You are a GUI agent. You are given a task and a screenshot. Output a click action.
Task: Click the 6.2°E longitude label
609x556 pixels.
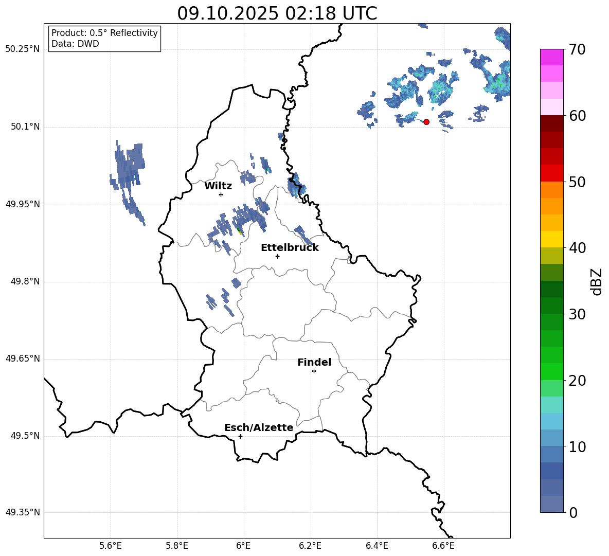coord(310,546)
